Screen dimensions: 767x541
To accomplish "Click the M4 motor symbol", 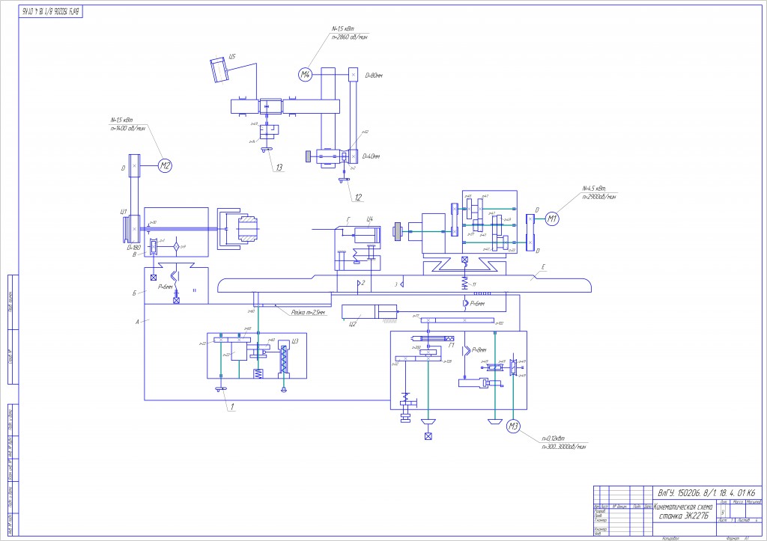I will pos(306,74).
